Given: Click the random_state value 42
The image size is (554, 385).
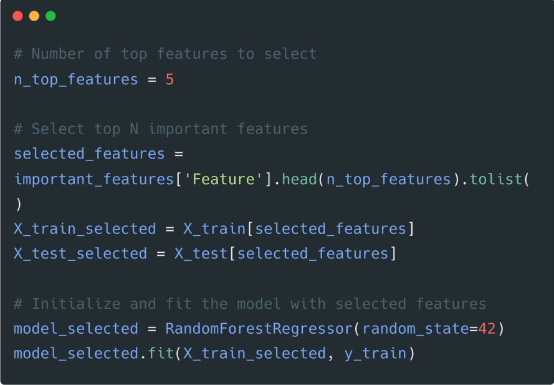Looking at the screenshot, I should tap(487, 329).
